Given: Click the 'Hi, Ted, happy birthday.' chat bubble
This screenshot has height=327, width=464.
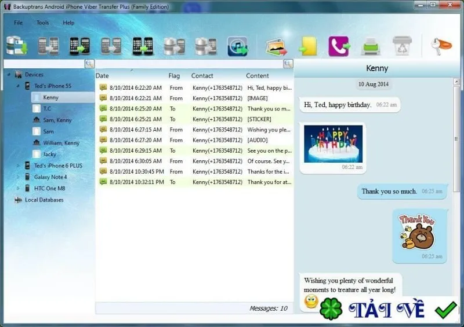Looking at the screenshot, I should (350, 105).
